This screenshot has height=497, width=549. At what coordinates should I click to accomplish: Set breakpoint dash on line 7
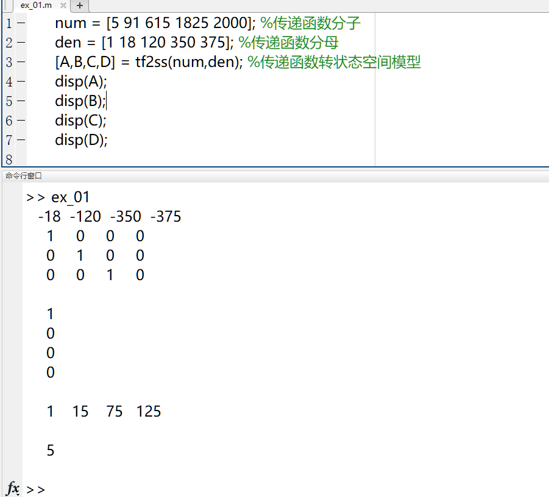(21, 140)
